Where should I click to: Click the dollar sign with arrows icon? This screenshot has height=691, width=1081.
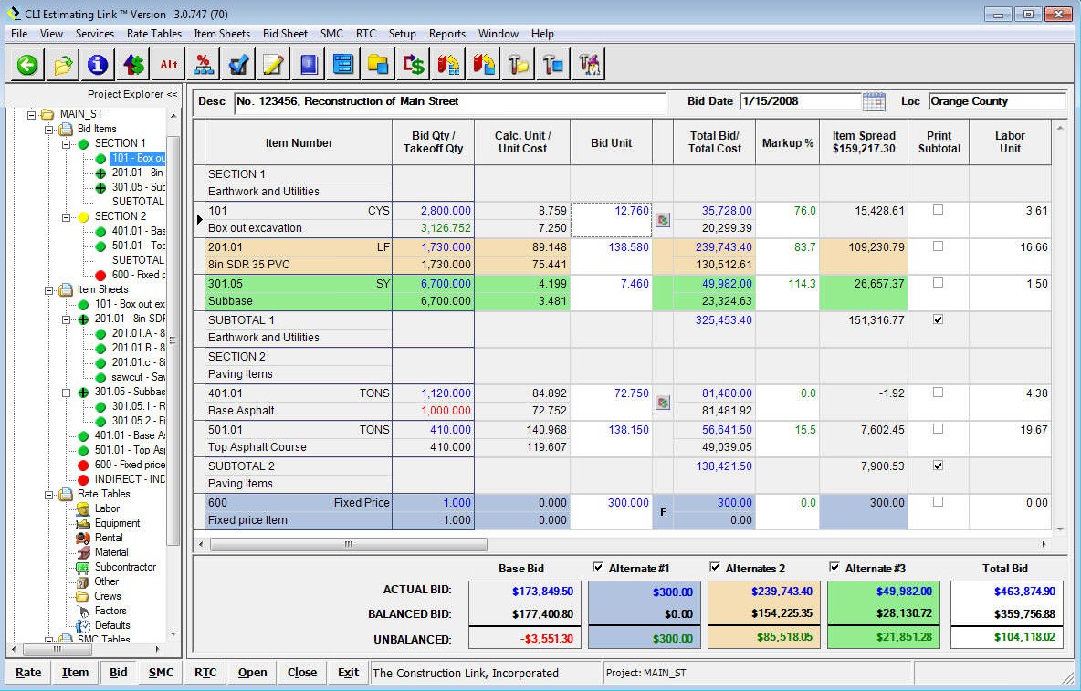tap(133, 65)
